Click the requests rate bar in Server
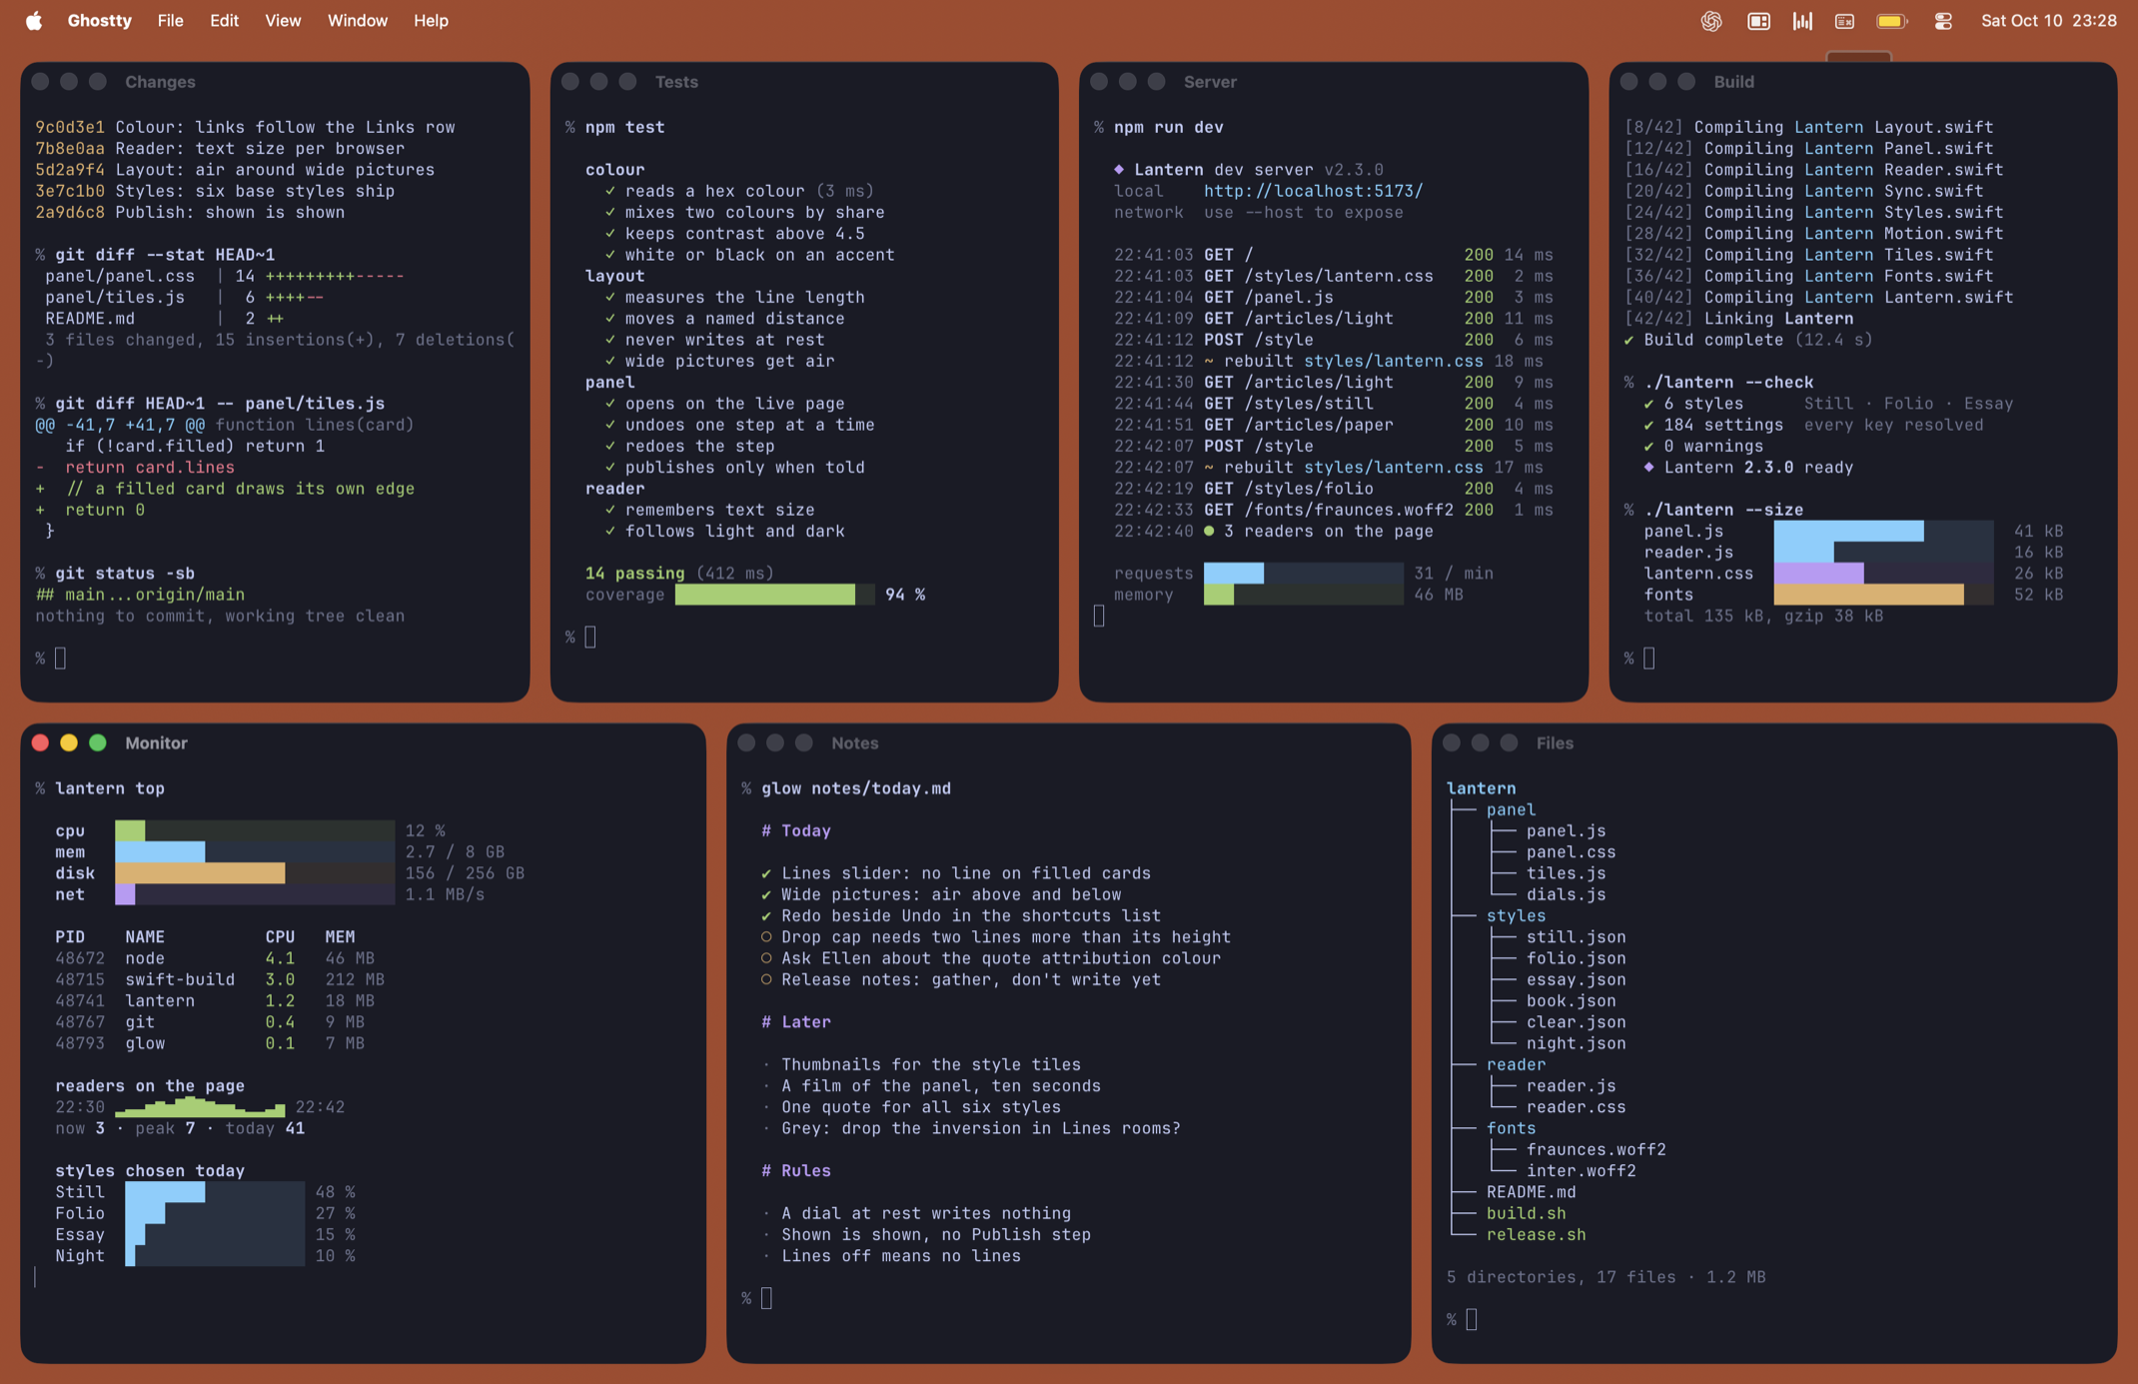2138x1384 pixels. click(1303, 573)
